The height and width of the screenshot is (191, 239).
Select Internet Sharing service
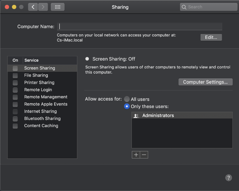42,111
